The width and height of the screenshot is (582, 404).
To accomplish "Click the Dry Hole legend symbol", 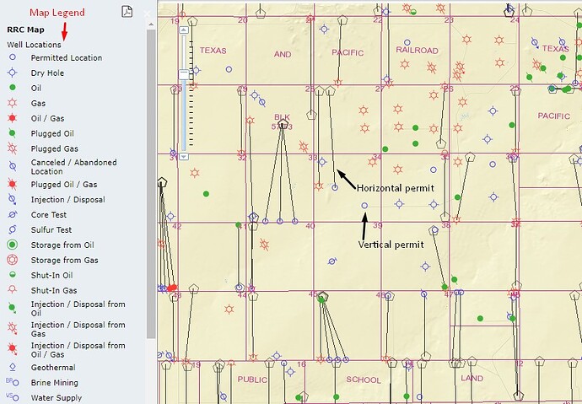I will click(x=12, y=73).
